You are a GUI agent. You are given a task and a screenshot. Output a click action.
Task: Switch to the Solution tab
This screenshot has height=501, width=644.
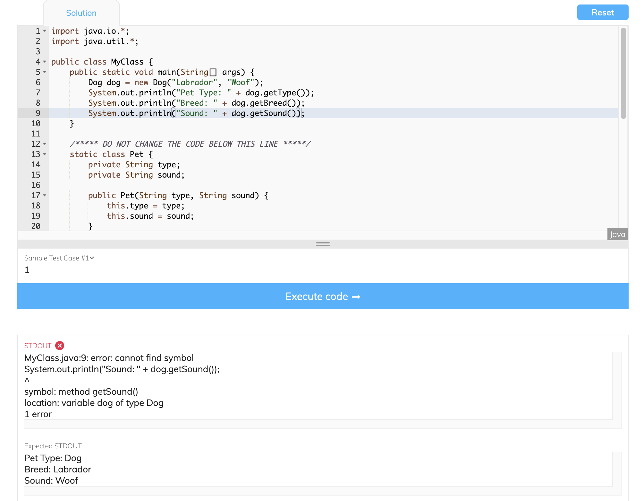(81, 13)
